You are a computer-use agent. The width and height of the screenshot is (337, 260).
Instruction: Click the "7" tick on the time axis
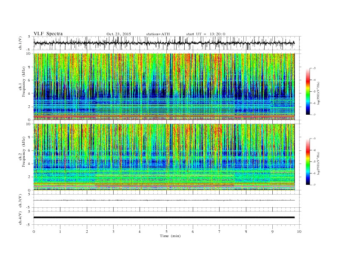pos(220,232)
